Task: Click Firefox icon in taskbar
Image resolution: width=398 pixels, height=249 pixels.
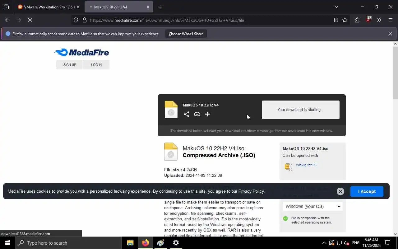Action: [x=146, y=243]
